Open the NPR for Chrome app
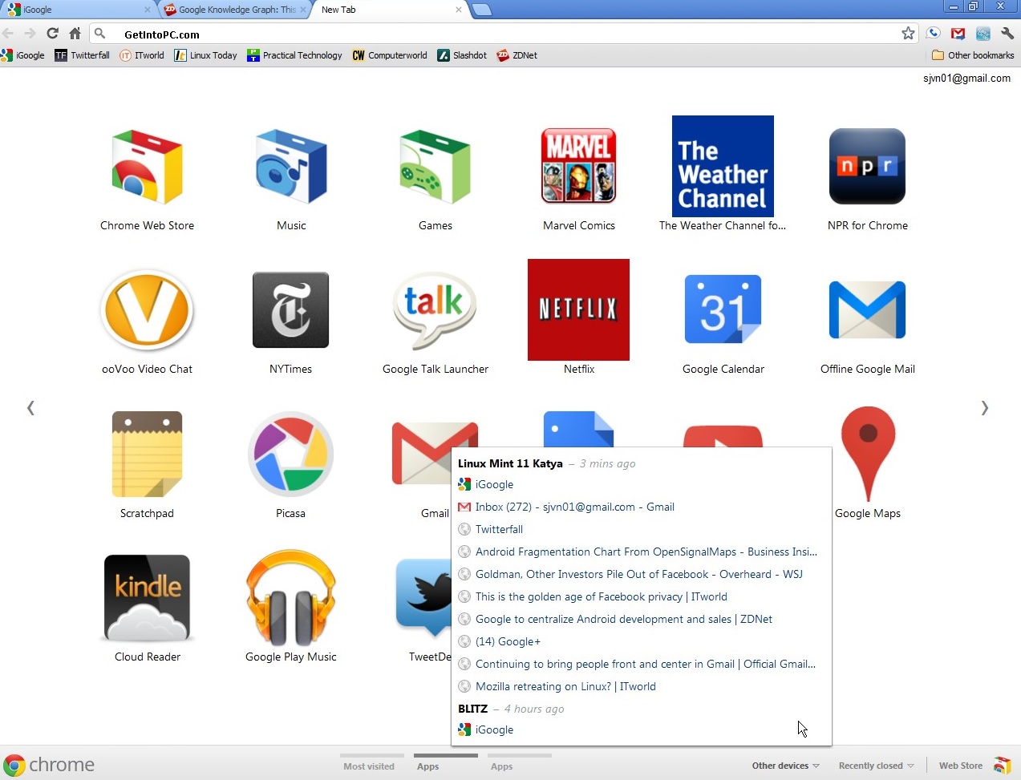 [867, 168]
